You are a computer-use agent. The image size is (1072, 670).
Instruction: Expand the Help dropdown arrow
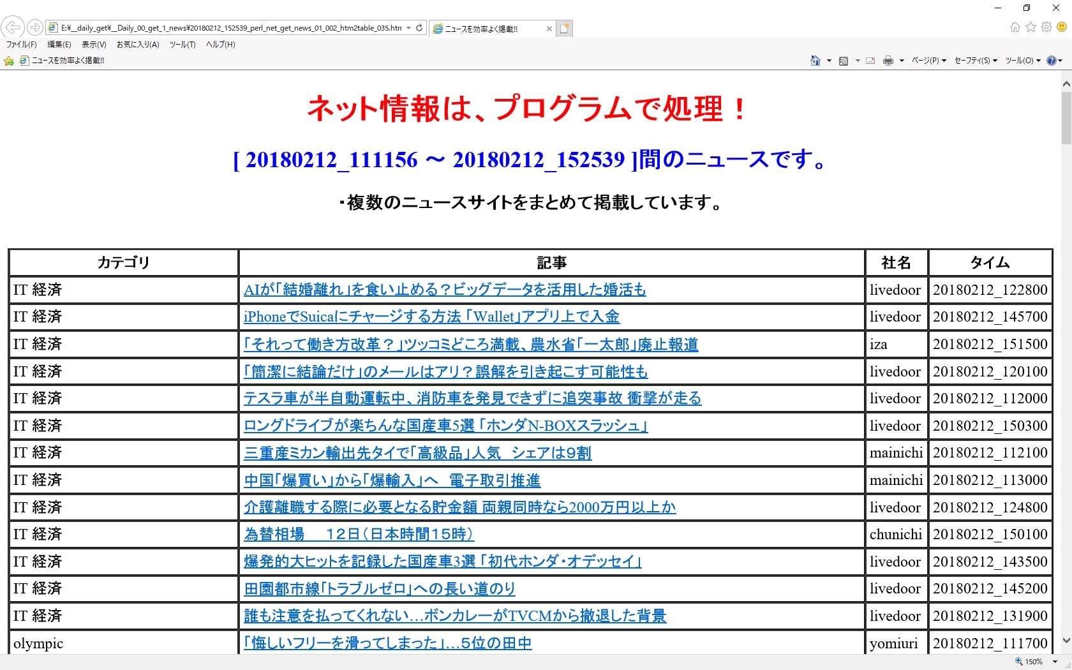[x=1061, y=61]
